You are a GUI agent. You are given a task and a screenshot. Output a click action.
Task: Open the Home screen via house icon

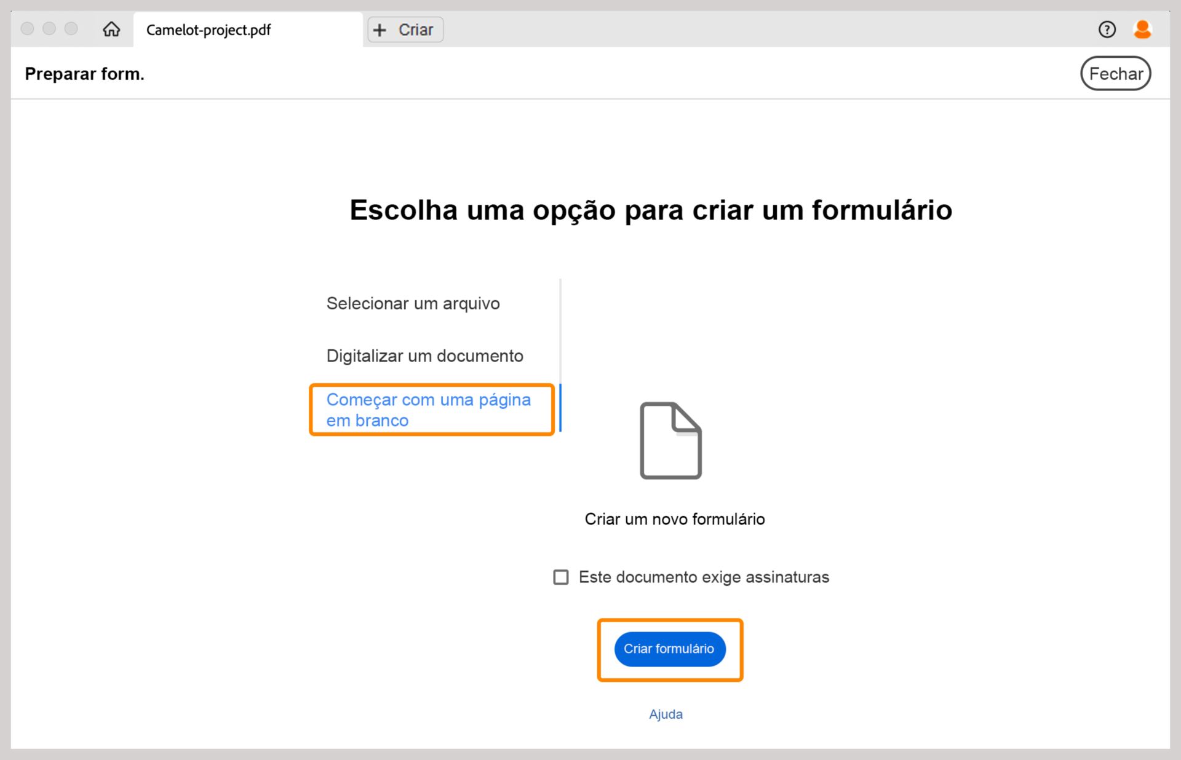111,29
